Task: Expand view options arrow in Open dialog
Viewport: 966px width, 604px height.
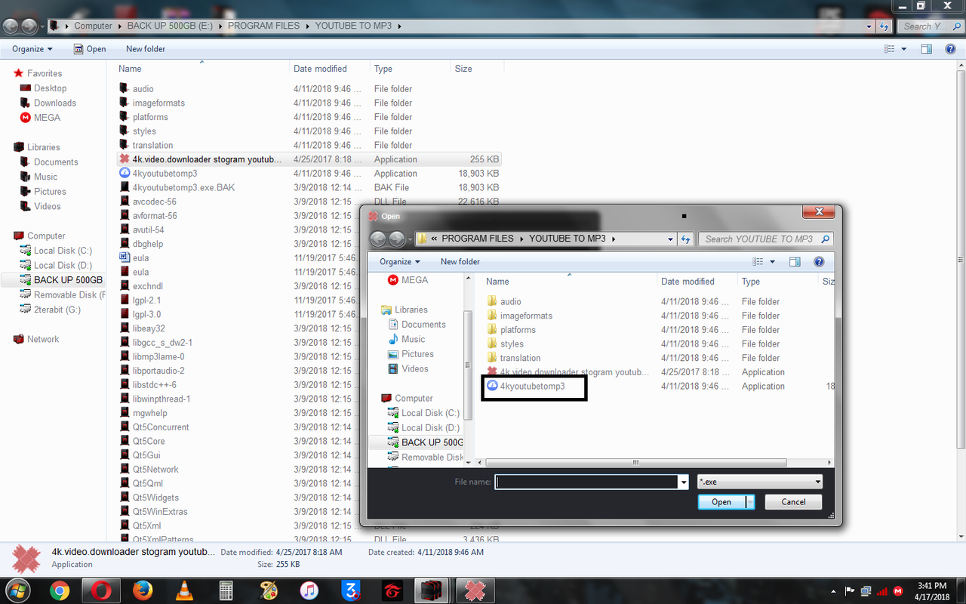Action: [x=773, y=262]
